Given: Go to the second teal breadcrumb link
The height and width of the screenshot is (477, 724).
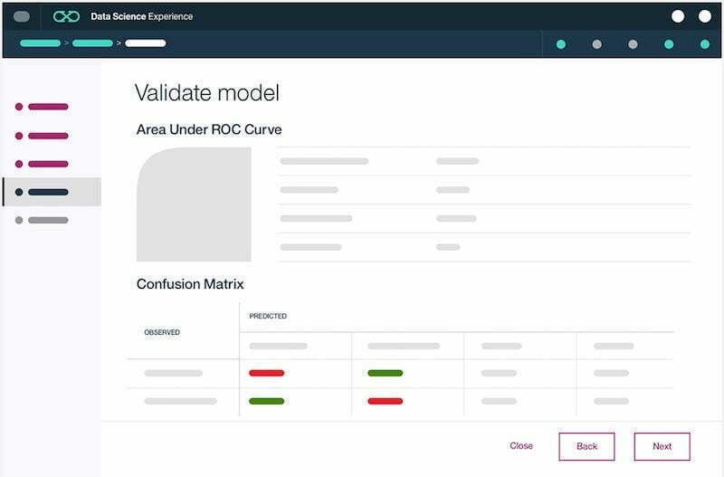Looking at the screenshot, I should 92,43.
